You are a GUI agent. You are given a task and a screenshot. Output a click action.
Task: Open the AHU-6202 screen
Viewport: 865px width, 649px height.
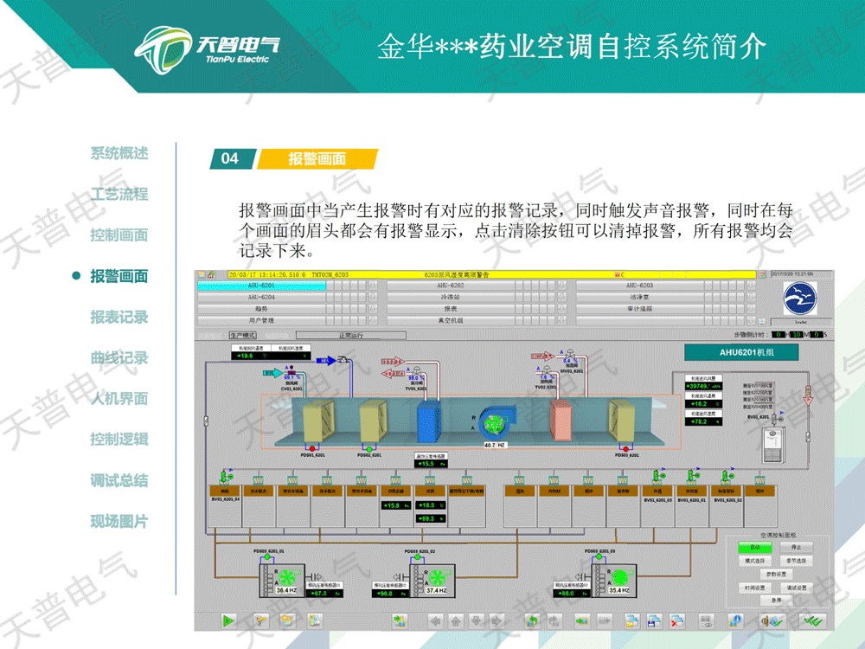pos(451,286)
